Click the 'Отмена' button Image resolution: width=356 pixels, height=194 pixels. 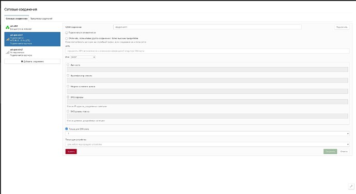pos(344,151)
